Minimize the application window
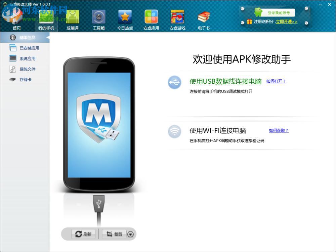The image size is (336, 252). click(320, 4)
